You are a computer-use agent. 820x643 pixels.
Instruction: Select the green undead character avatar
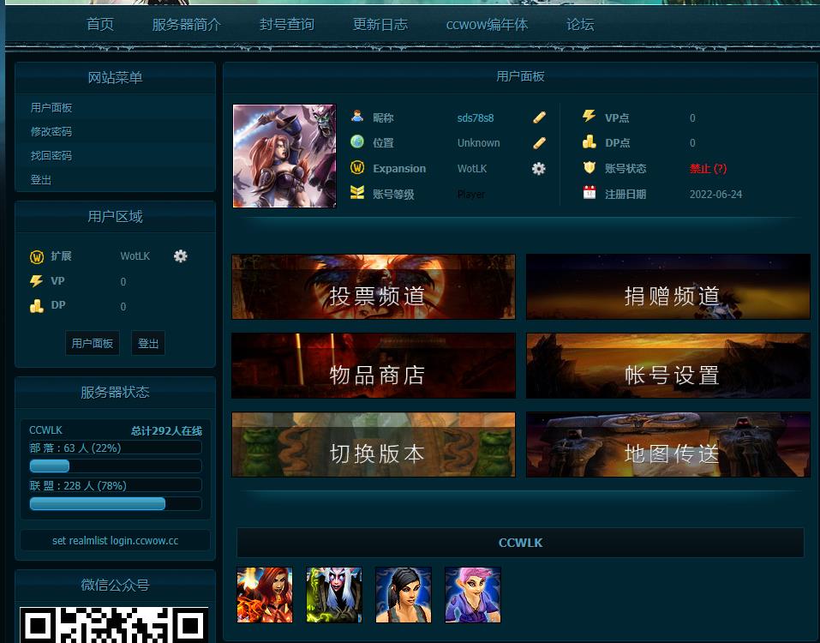click(334, 594)
